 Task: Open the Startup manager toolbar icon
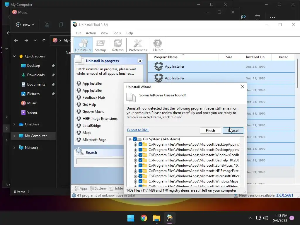(100, 45)
